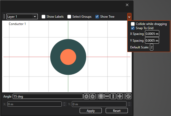Screen dimensions: 171x116
Task: Uncheck the Show Tree checkbox
Action: [97, 17]
